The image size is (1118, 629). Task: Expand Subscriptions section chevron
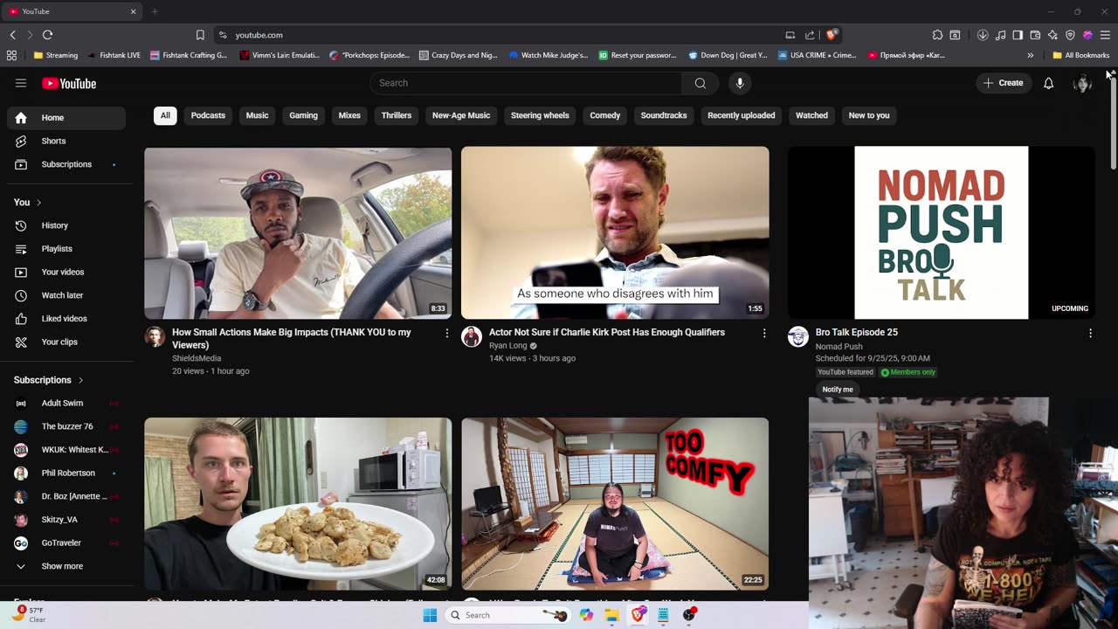[x=81, y=380]
